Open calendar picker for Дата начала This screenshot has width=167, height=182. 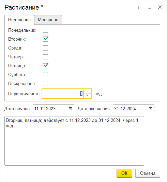71,109
